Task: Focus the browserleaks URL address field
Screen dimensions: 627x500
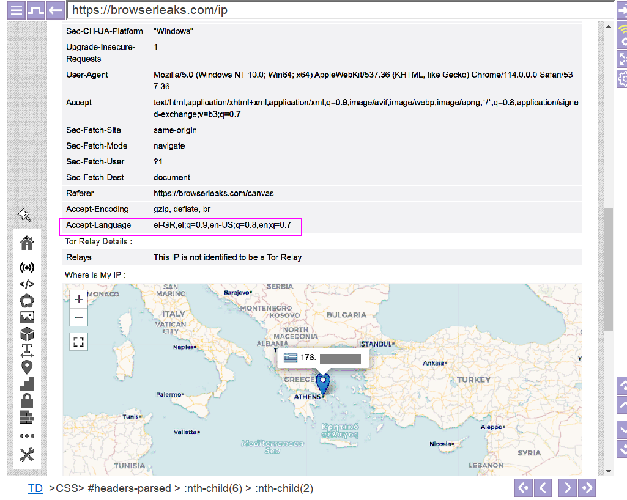Action: click(340, 10)
